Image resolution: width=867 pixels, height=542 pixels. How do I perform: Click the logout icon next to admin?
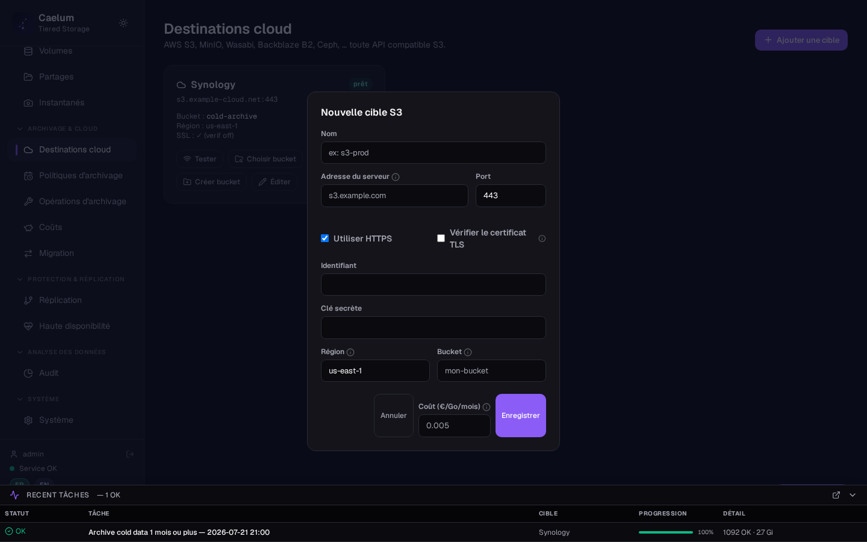130,454
